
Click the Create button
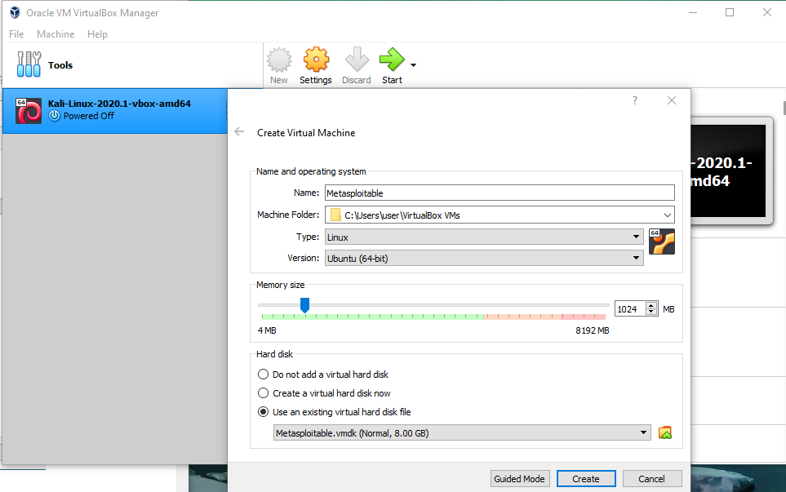coord(586,478)
